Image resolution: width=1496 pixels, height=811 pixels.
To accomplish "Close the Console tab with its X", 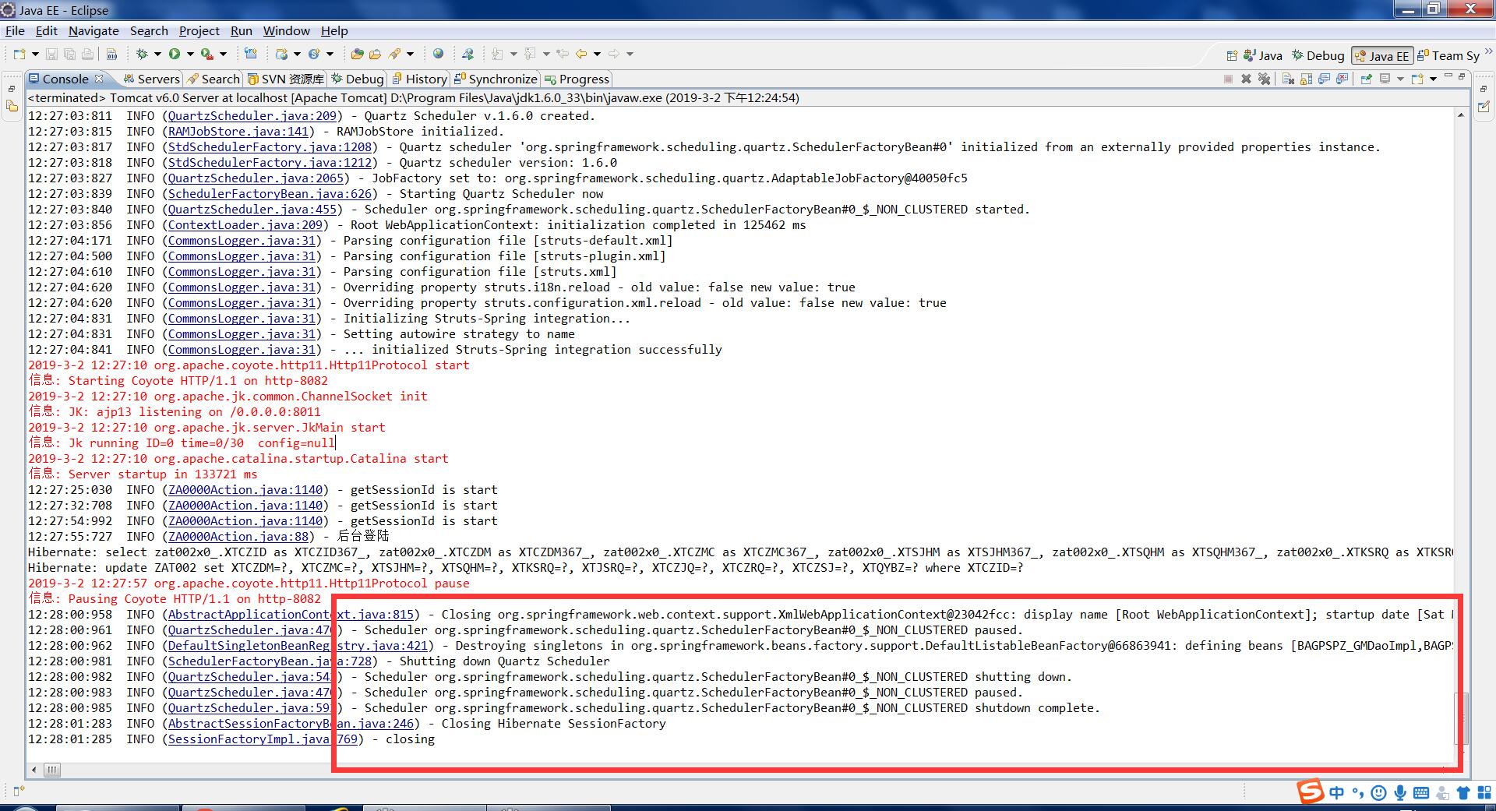I will (x=99, y=79).
